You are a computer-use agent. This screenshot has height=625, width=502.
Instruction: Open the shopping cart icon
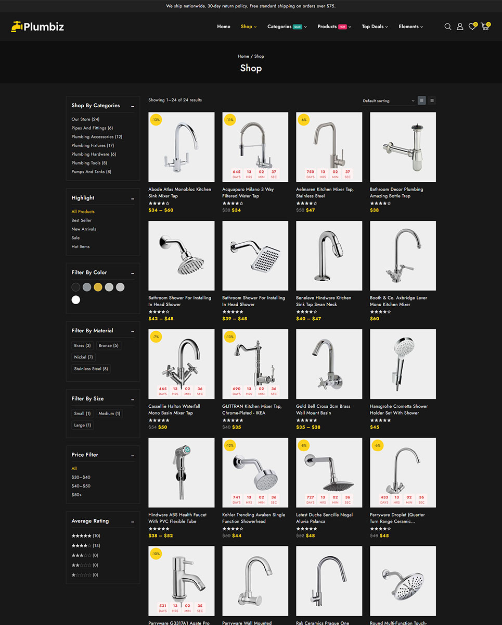click(485, 27)
